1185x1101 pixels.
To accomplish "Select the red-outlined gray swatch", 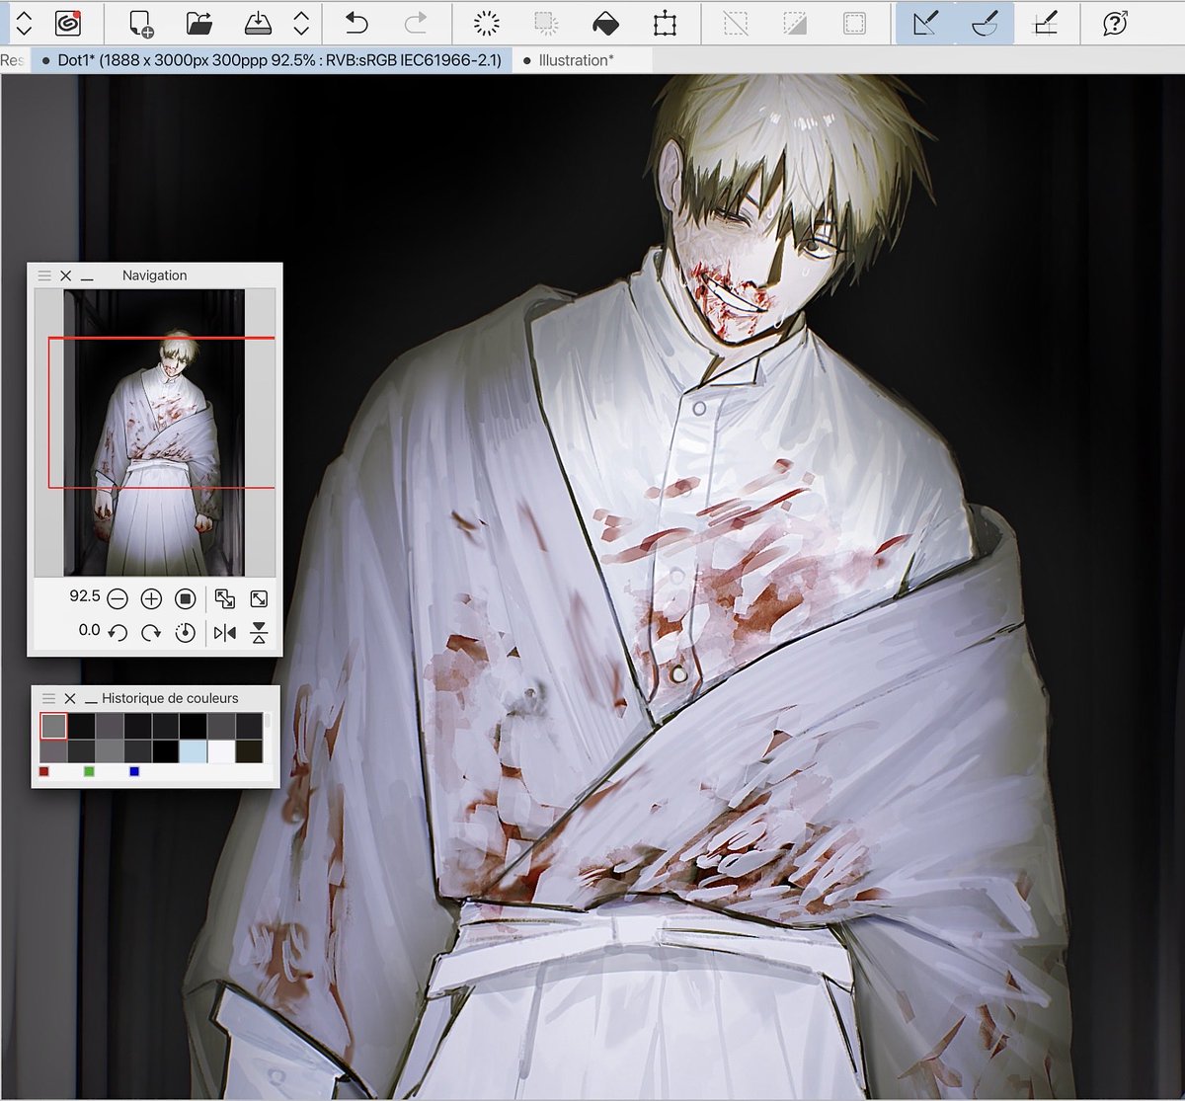I will tap(53, 726).
